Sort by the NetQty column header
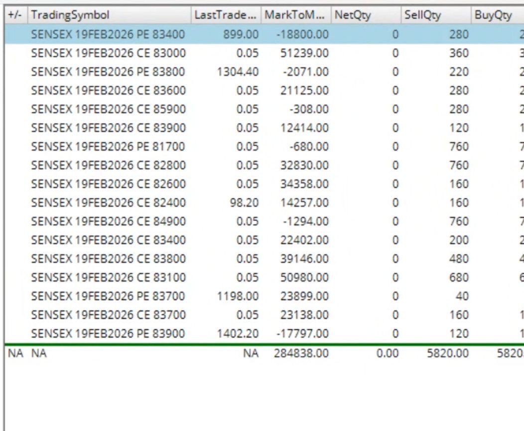This screenshot has height=431, width=524. click(366, 15)
